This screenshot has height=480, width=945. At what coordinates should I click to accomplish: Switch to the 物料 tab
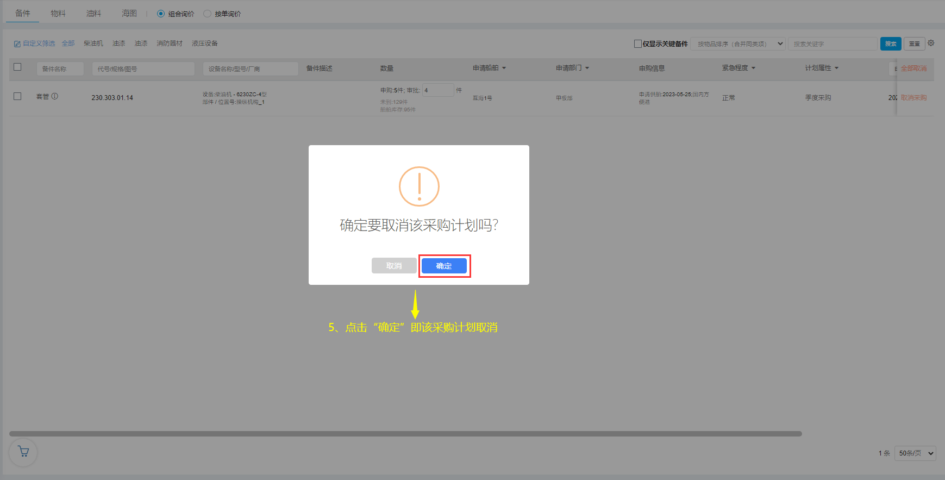tap(58, 13)
